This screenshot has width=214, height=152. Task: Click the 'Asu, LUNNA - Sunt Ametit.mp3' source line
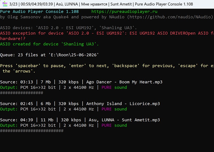tap(80, 120)
